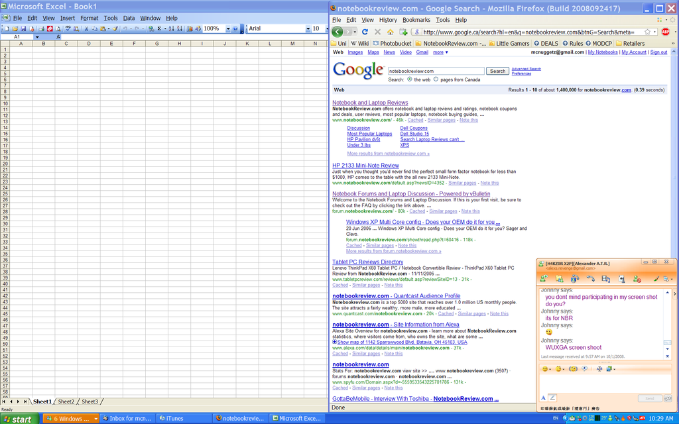Open the Messenger color scheme paintbrush
This screenshot has width=679, height=424.
click(656, 279)
